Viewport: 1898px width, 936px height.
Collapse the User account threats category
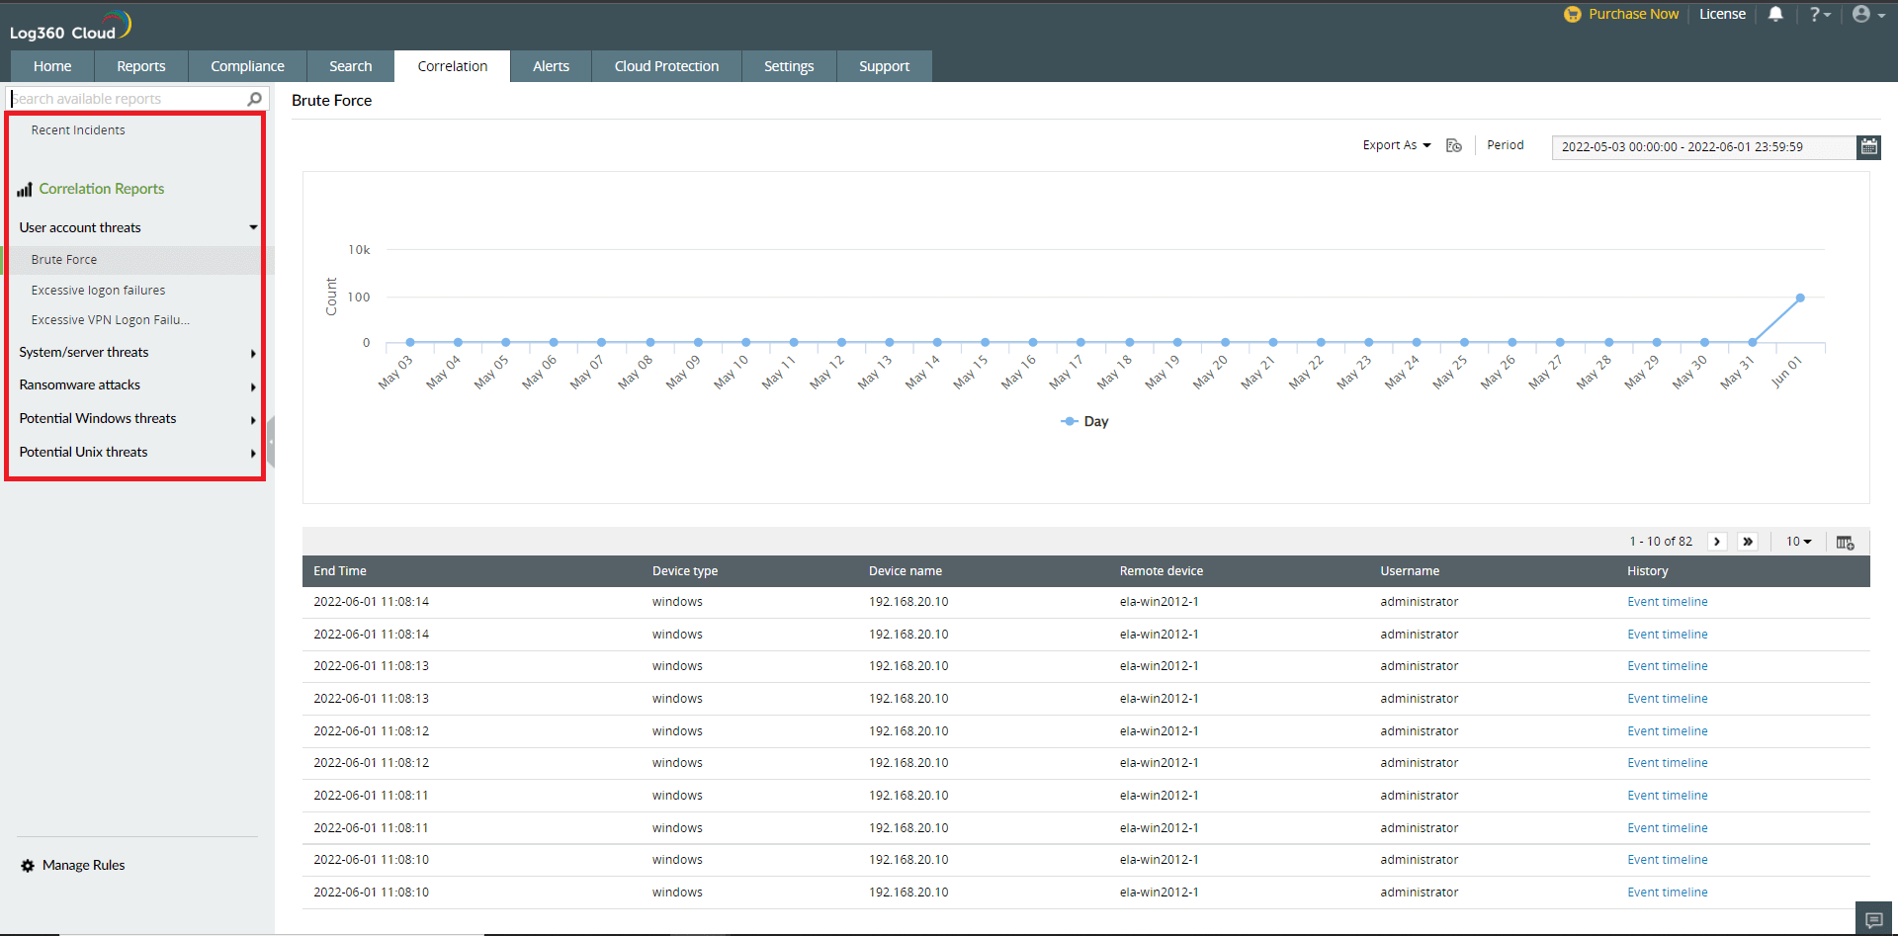pyautogui.click(x=254, y=227)
